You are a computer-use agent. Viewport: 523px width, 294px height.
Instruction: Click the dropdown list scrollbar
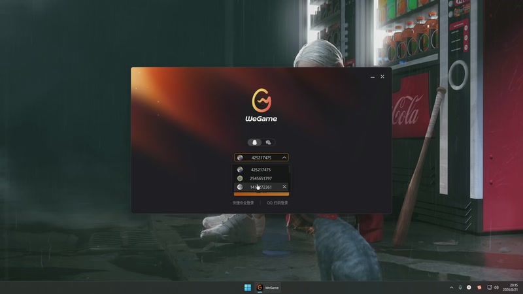[x=289, y=169]
